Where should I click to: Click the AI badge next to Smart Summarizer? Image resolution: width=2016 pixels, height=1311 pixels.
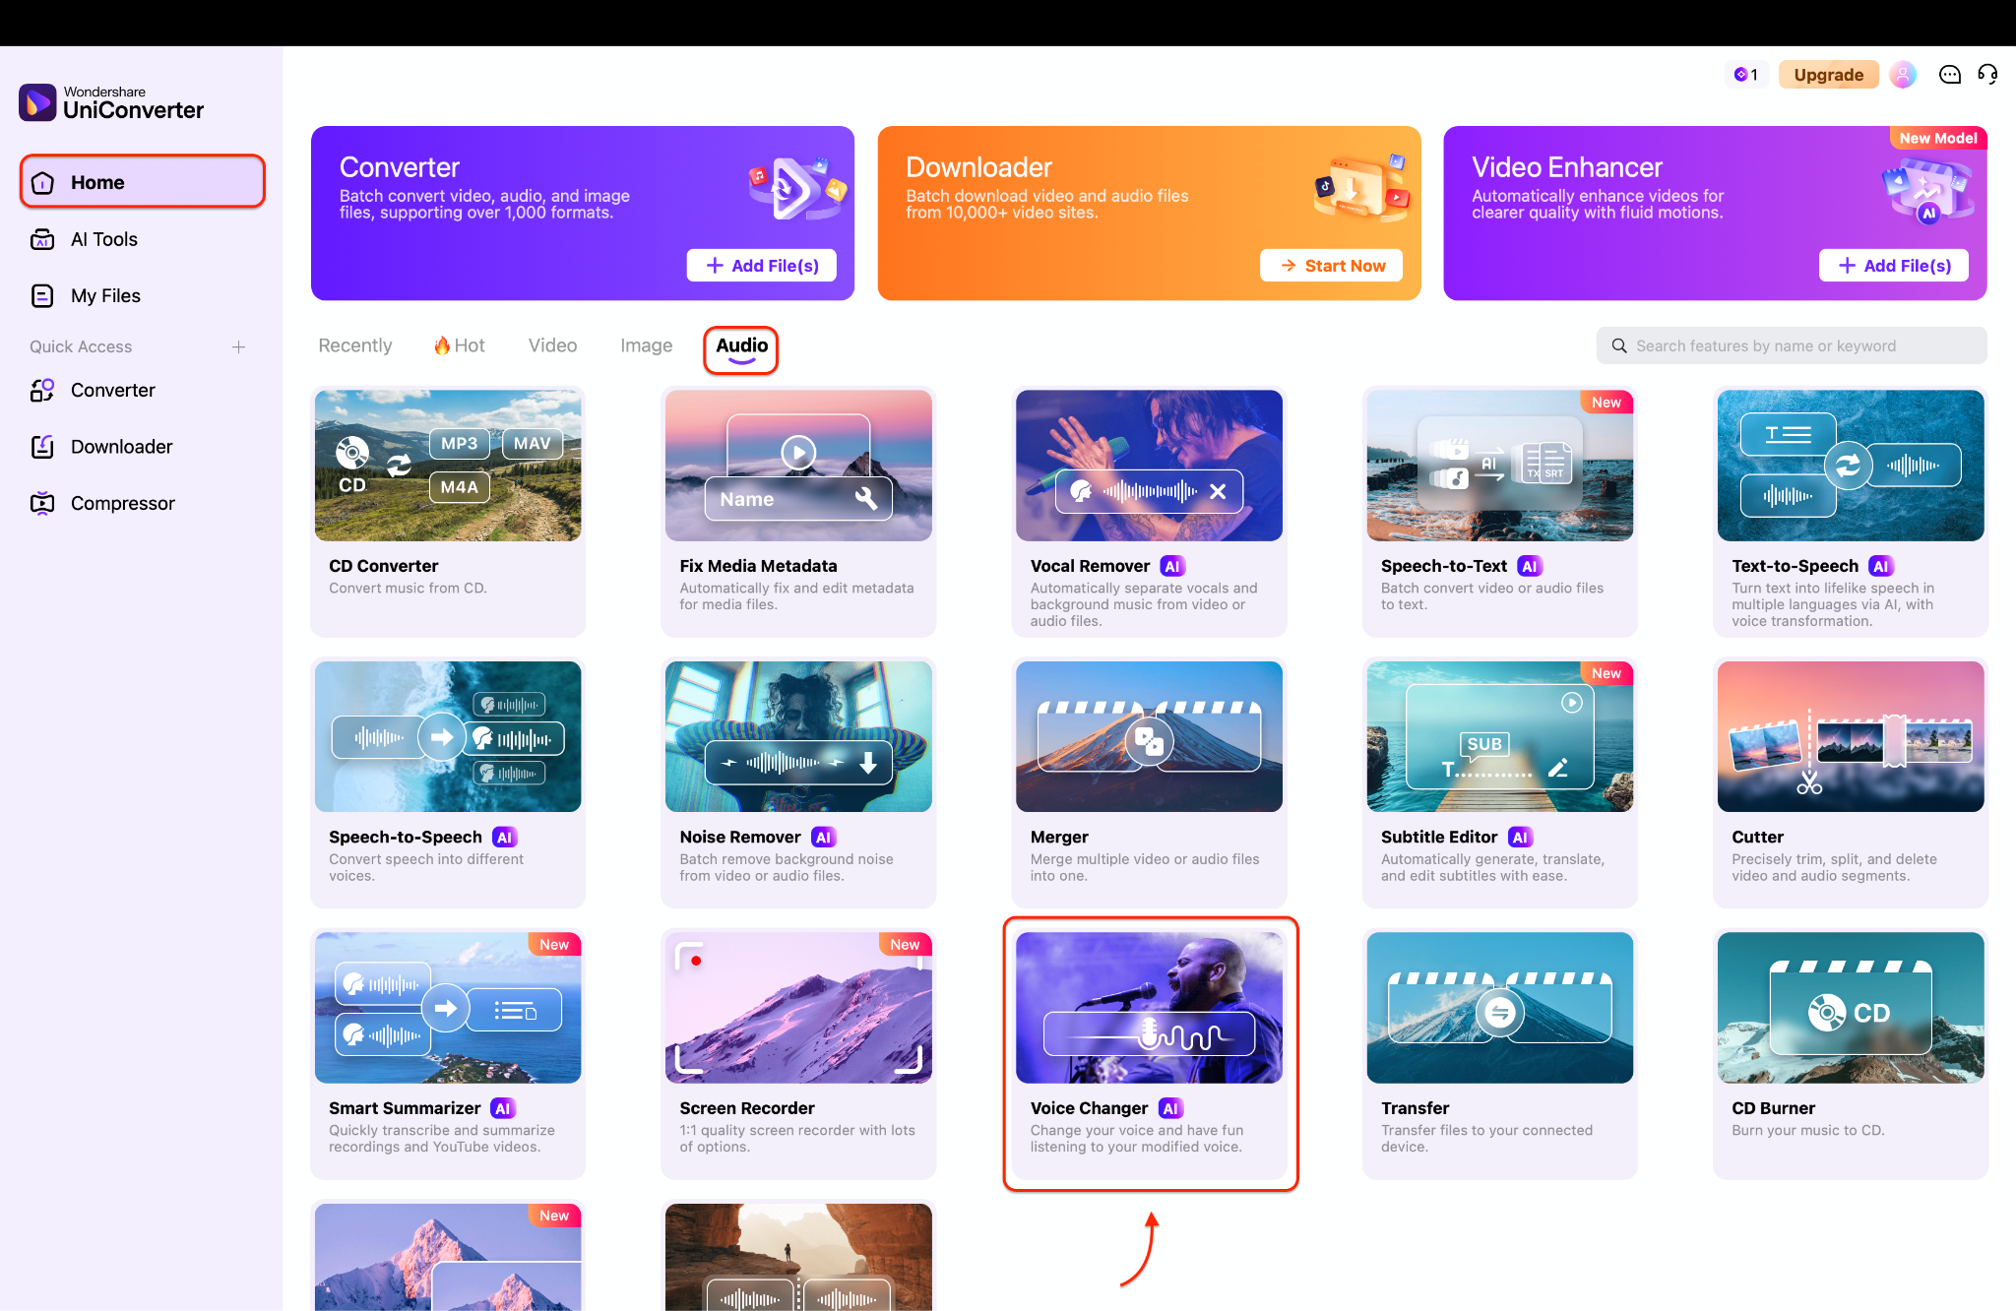tap(503, 1108)
